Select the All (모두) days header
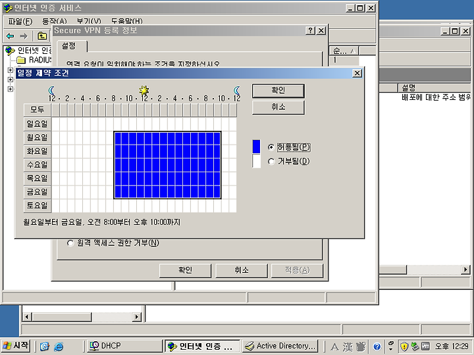The width and height of the screenshot is (474, 355). (x=38, y=110)
